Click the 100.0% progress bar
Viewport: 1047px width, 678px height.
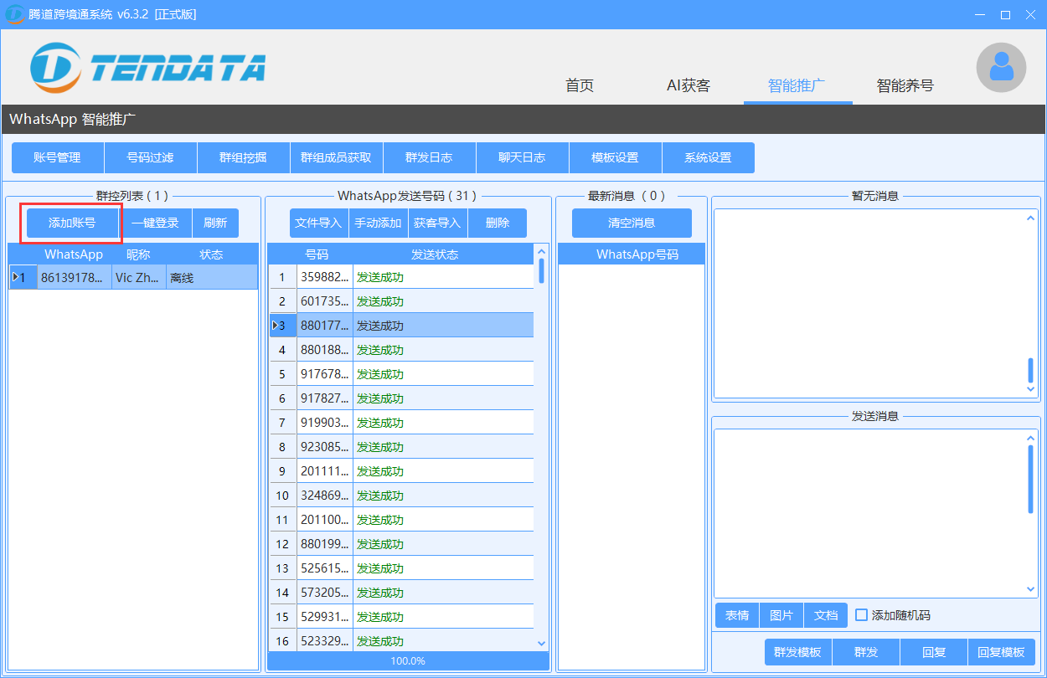click(407, 660)
